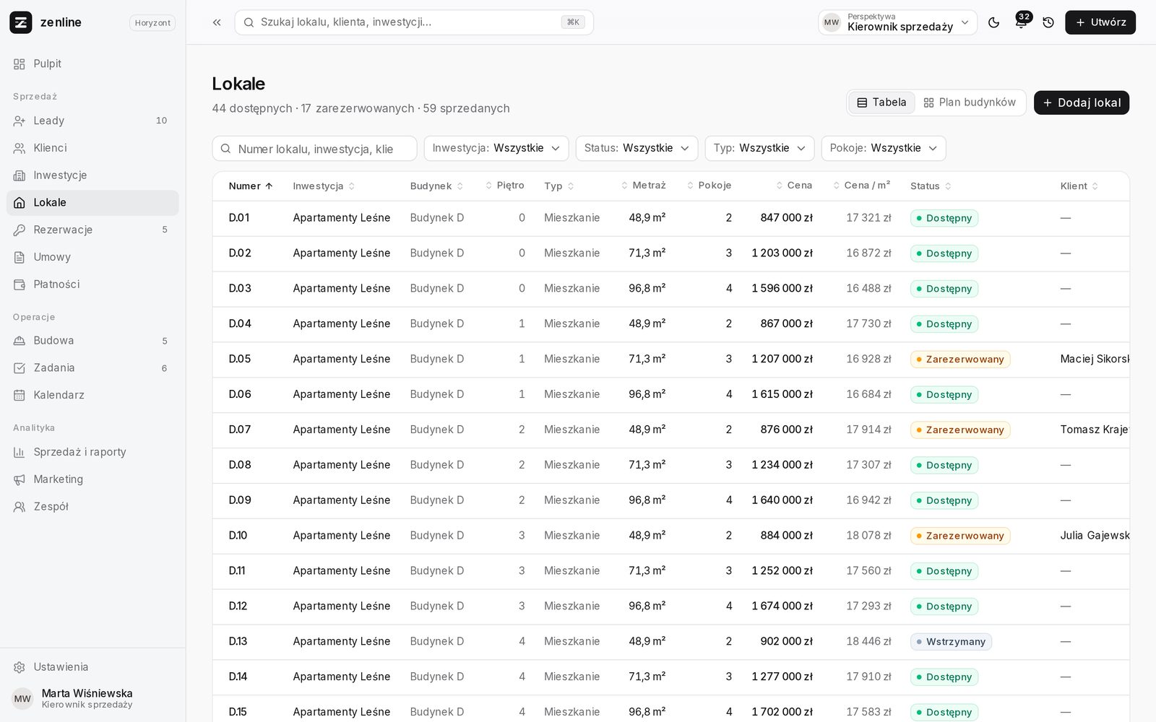Image resolution: width=1156 pixels, height=722 pixels.
Task: Open the Inwestycja filter dropdown
Action: tap(496, 148)
